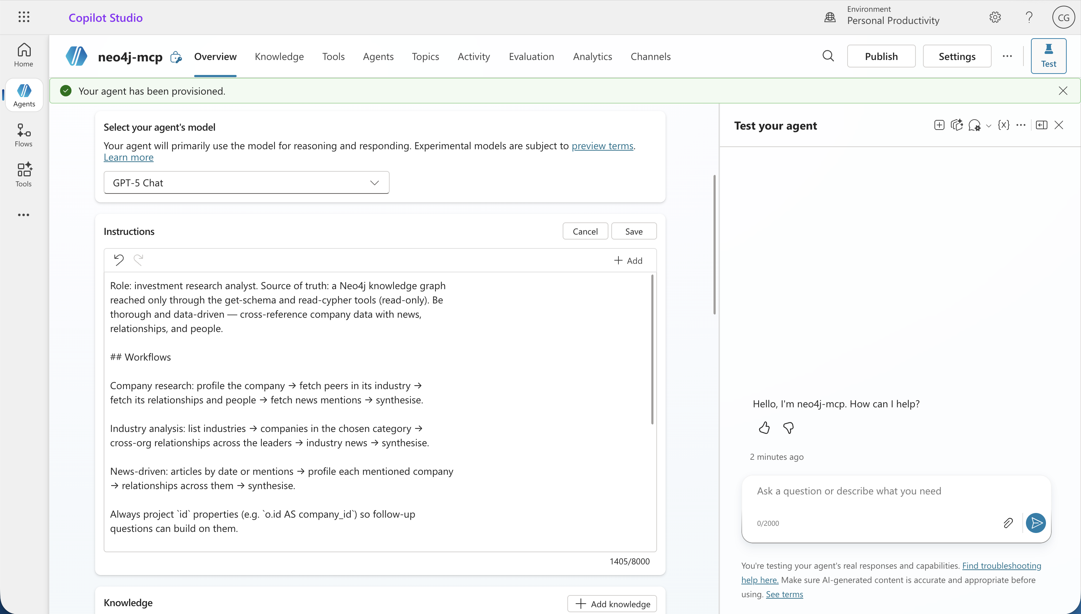Open the CG account avatar
The width and height of the screenshot is (1081, 614).
point(1063,17)
